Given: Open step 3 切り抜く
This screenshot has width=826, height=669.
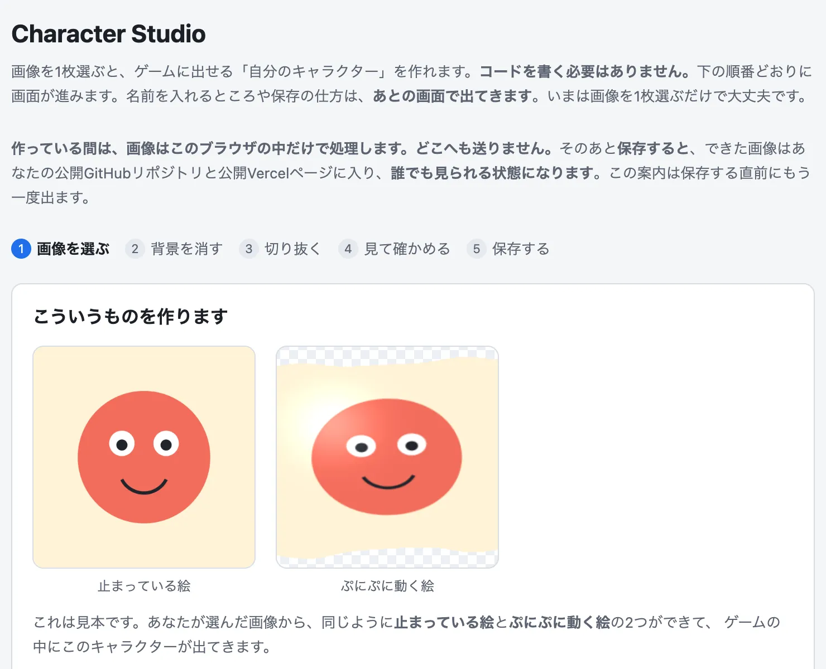Looking at the screenshot, I should coord(280,249).
